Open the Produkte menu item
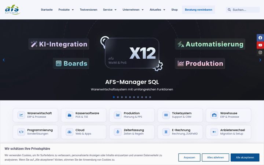This screenshot has width=264, height=165. pyautogui.click(x=64, y=10)
